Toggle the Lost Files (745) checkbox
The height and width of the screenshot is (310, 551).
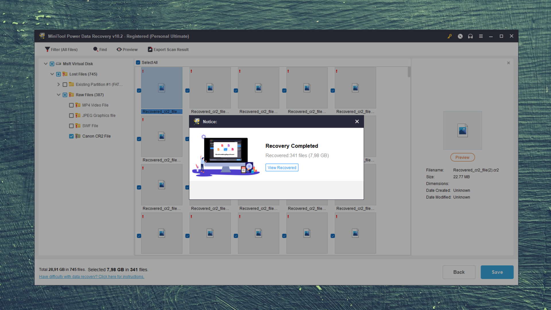[x=59, y=74]
